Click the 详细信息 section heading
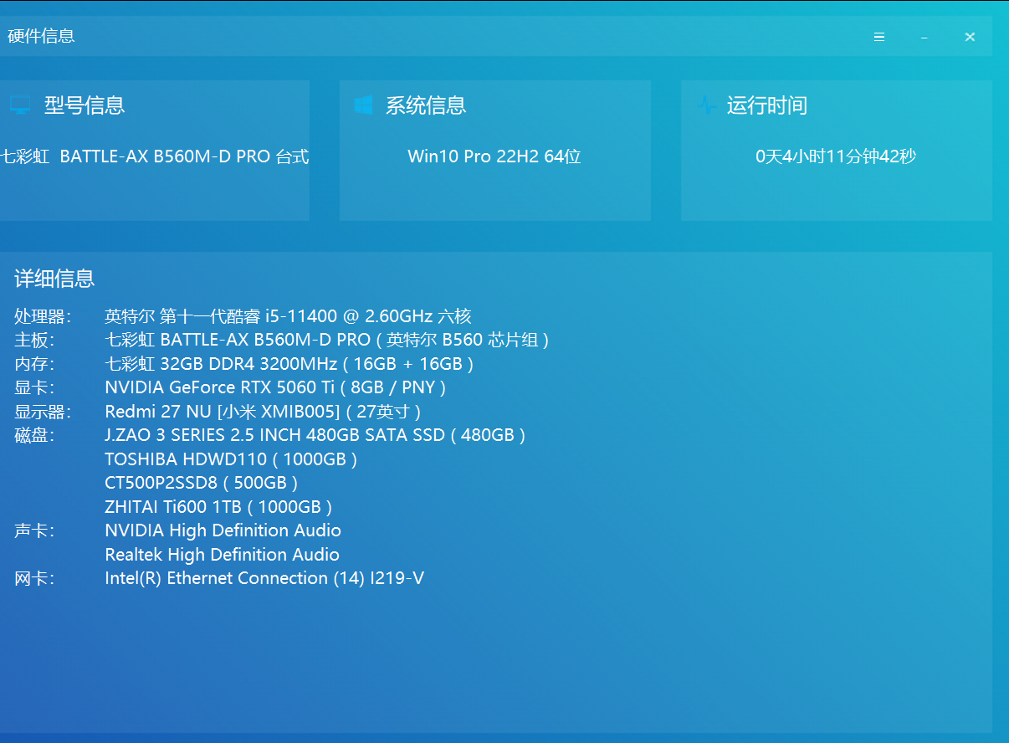1009x743 pixels. [54, 279]
